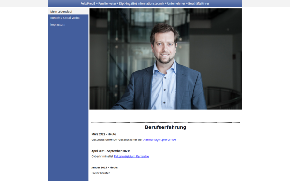The image size is (290, 181).
Task: Open the Polizeipräsidium Karlsruhe link
Action: [x=131, y=156]
